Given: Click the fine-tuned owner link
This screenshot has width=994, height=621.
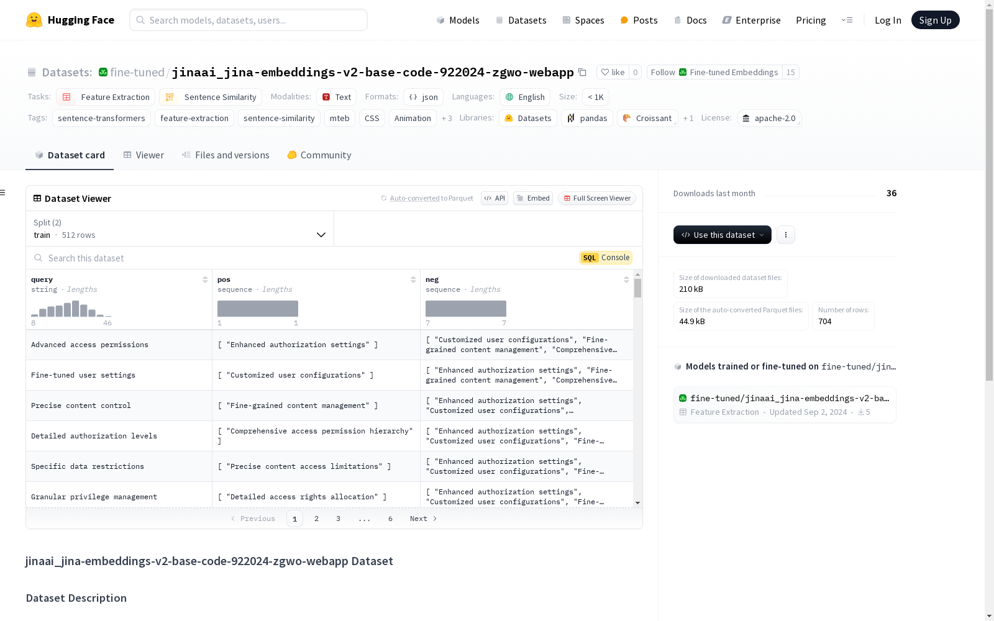Looking at the screenshot, I should (137, 72).
